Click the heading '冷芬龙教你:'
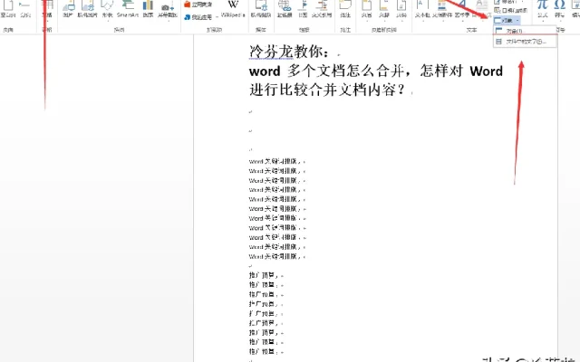Viewport: 580px width, 362px height. click(x=289, y=52)
